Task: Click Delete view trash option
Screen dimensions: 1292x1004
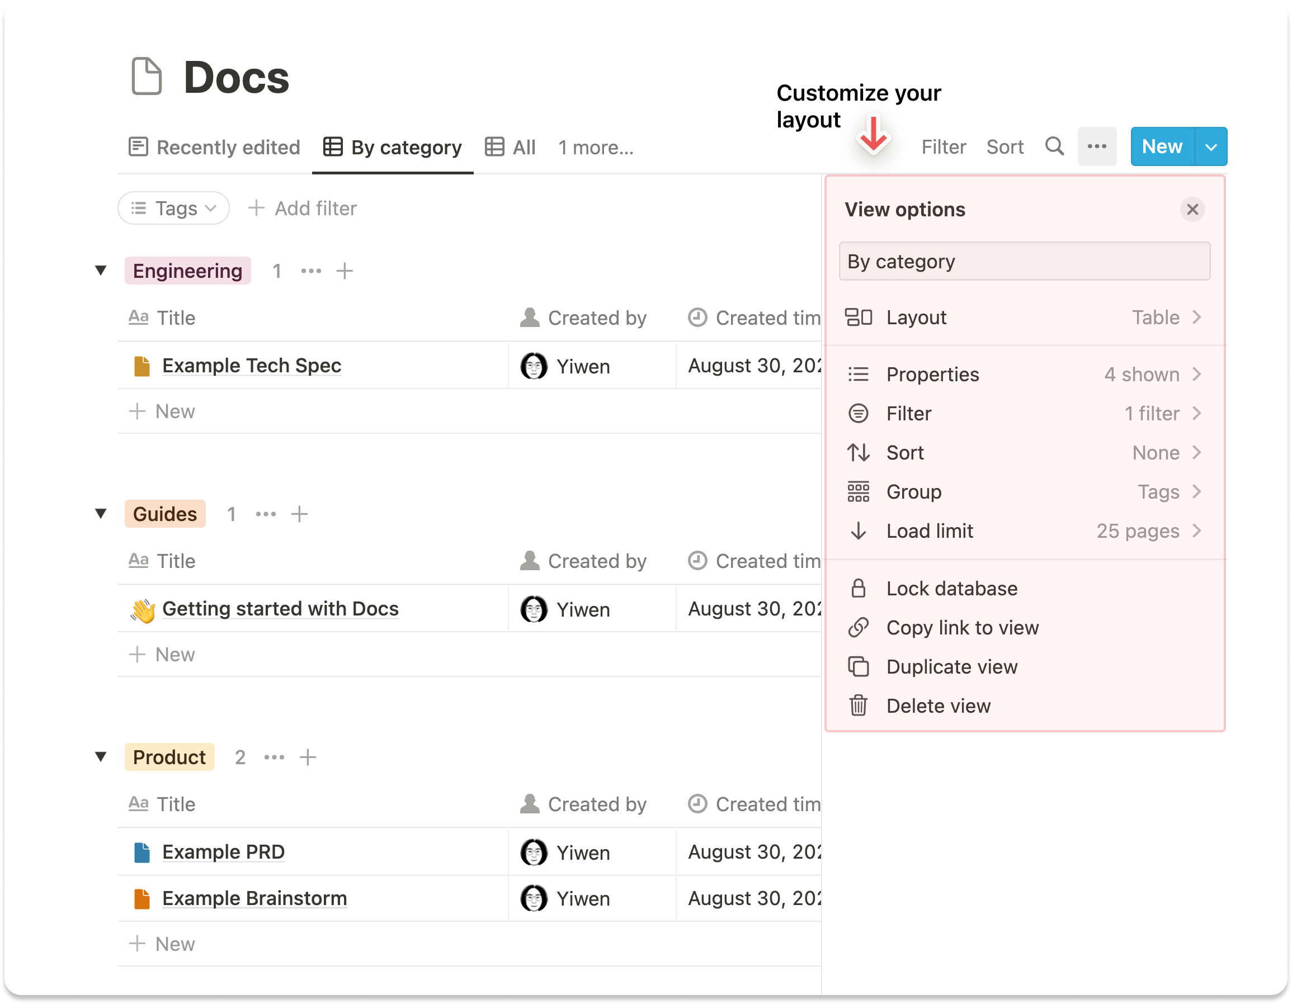Action: coord(937,705)
